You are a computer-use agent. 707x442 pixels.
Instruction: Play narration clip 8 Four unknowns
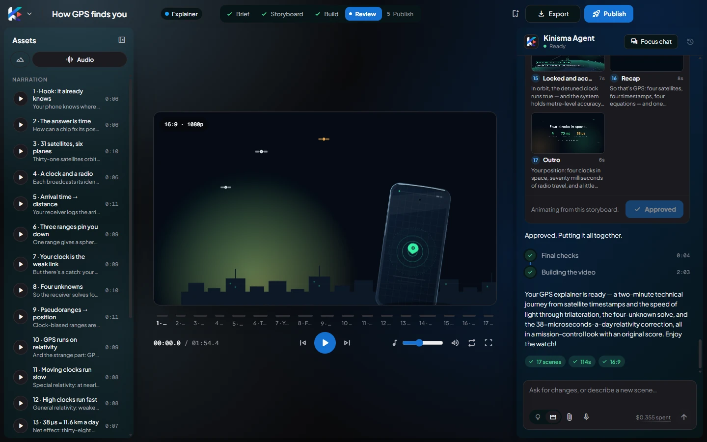tap(21, 290)
